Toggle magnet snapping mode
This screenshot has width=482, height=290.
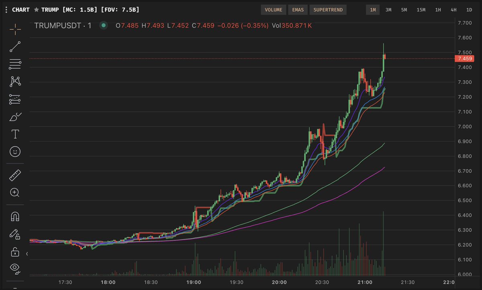[15, 217]
